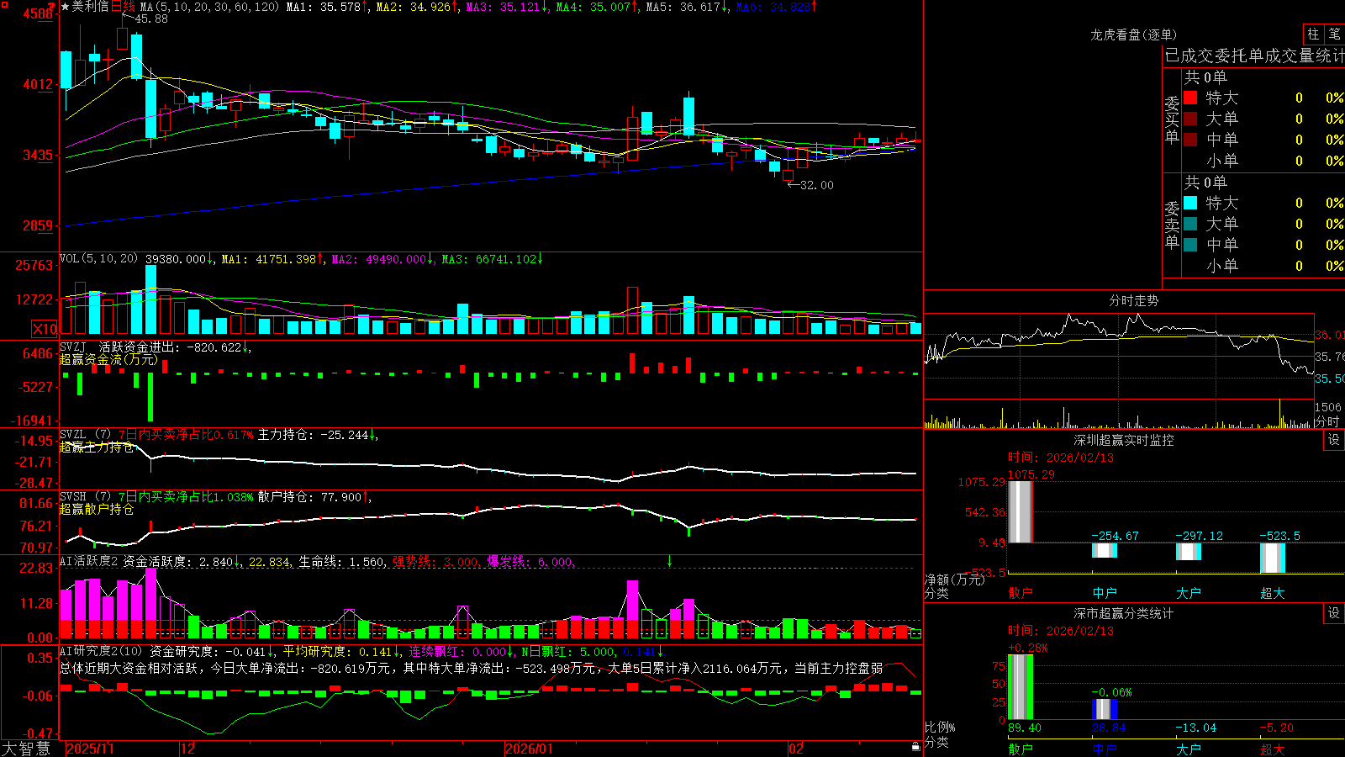Click the 爆发线: 6.000 label
Screen dimensions: 1345x757
coord(530,562)
